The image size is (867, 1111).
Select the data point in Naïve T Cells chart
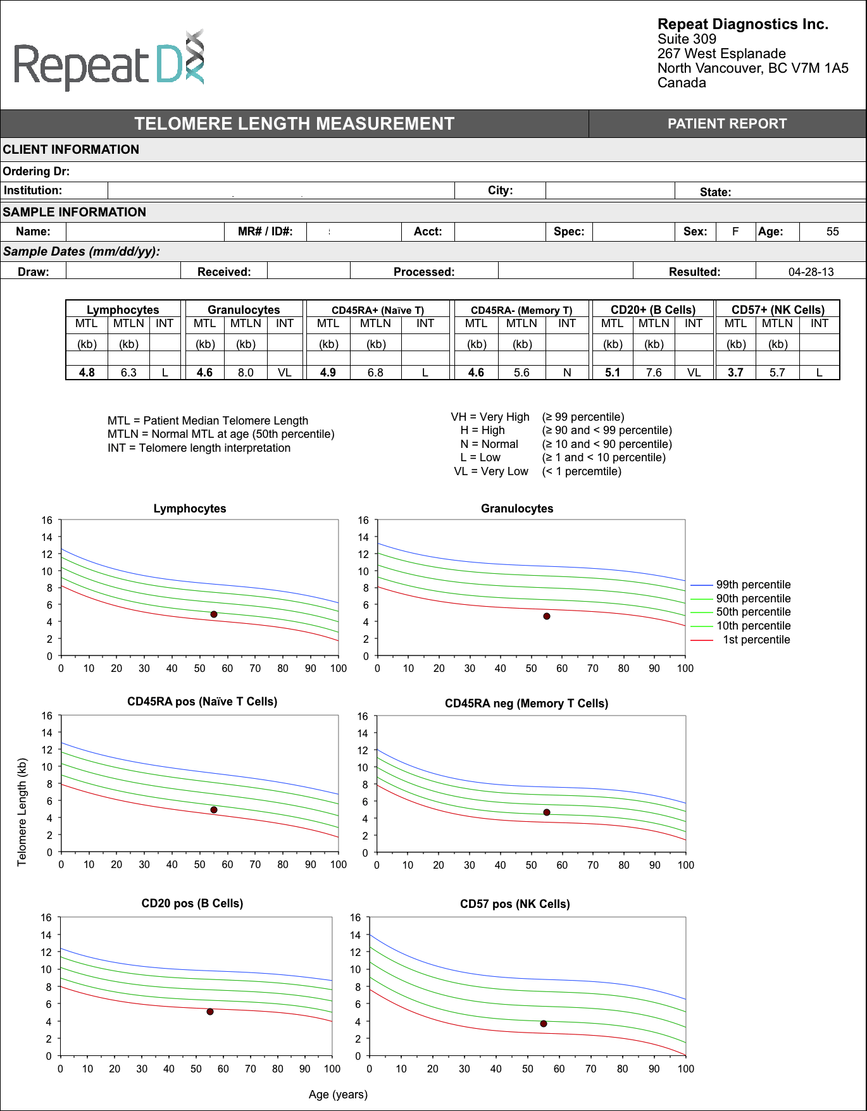[x=214, y=810]
